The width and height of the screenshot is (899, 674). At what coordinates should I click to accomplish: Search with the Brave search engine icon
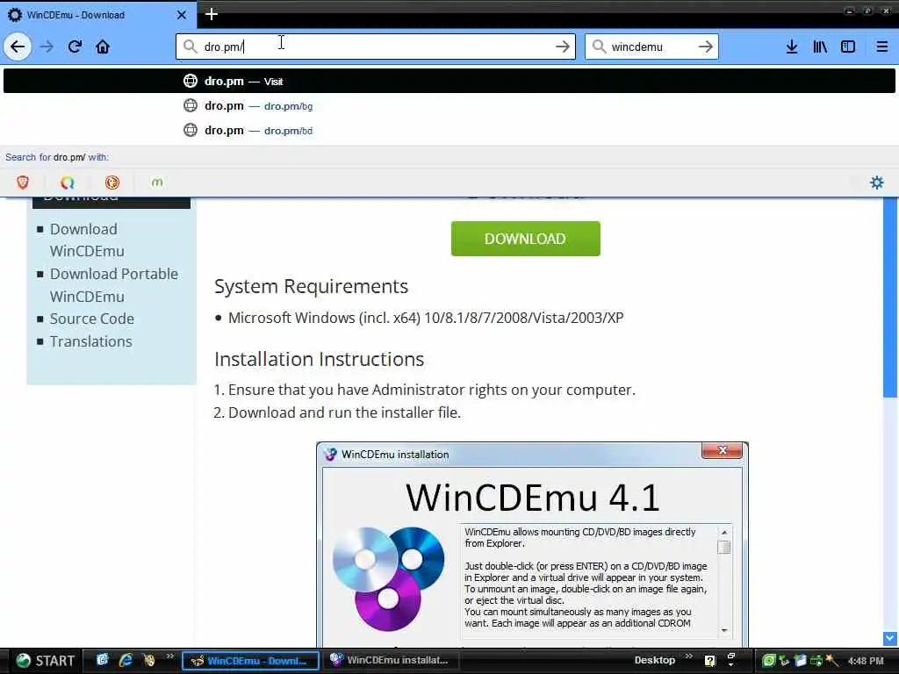pyautogui.click(x=22, y=183)
